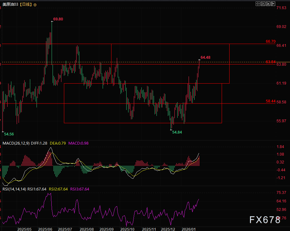The image size is (290, 231).
Task: Click the 美原油03 symbol title
Action: (x=10, y=4)
